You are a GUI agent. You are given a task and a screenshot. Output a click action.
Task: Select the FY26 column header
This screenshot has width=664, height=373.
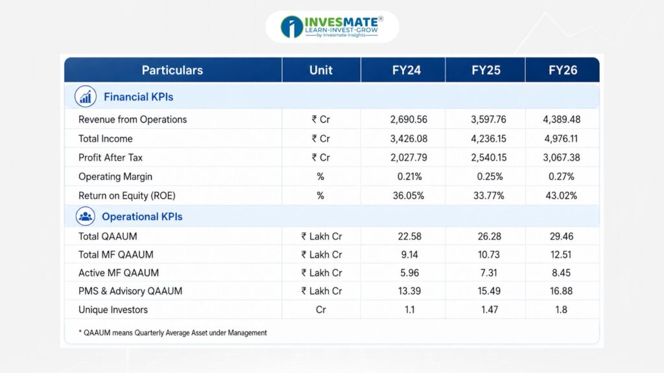click(x=563, y=70)
